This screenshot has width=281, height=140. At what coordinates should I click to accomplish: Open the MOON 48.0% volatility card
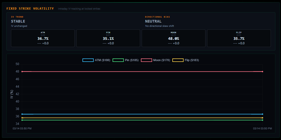tap(173, 38)
